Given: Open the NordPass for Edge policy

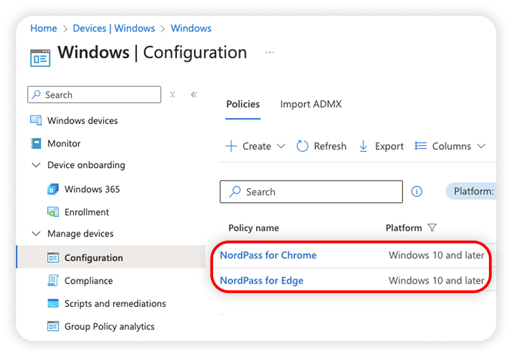Looking at the screenshot, I should (262, 280).
